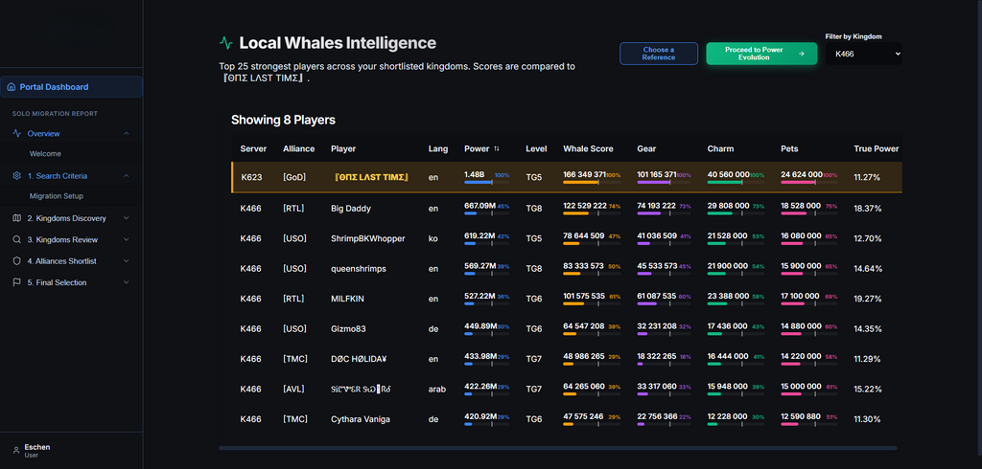Screen dimensions: 982x469
Task: Click the 19.27% True Power value
Action: pos(867,299)
